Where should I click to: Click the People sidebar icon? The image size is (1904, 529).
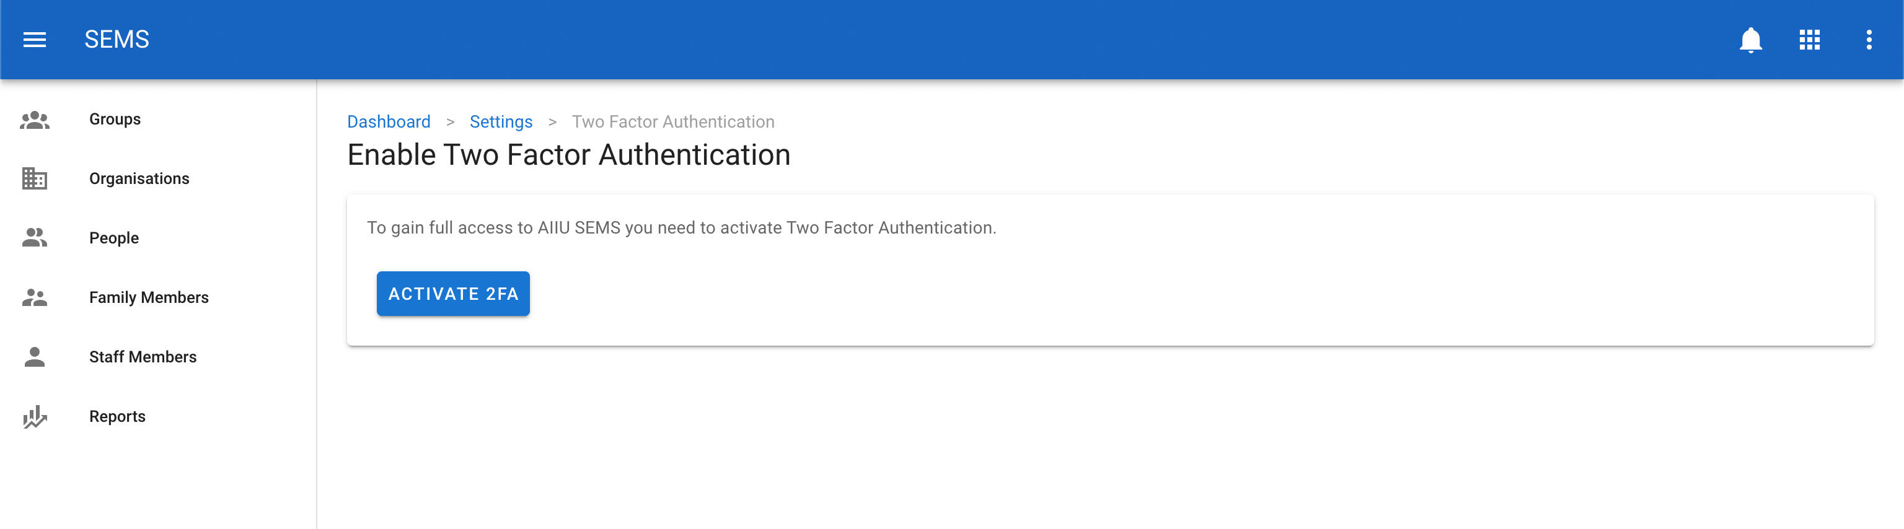35,238
